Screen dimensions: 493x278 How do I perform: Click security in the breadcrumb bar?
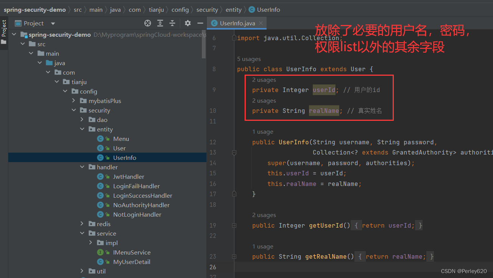(207, 9)
